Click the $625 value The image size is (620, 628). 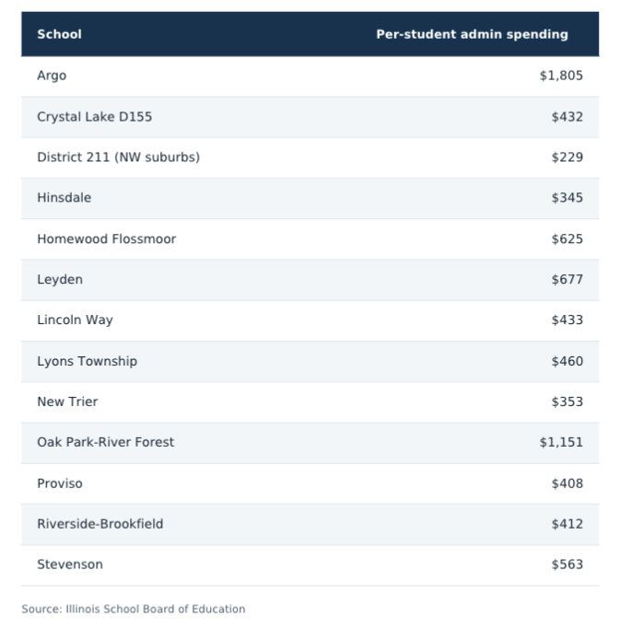[567, 239]
